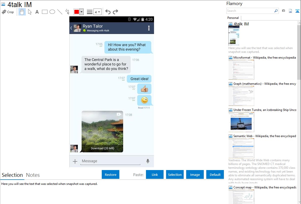Click the 4talk IM window icon by the title
The image size is (301, 204).
coord(3,5)
